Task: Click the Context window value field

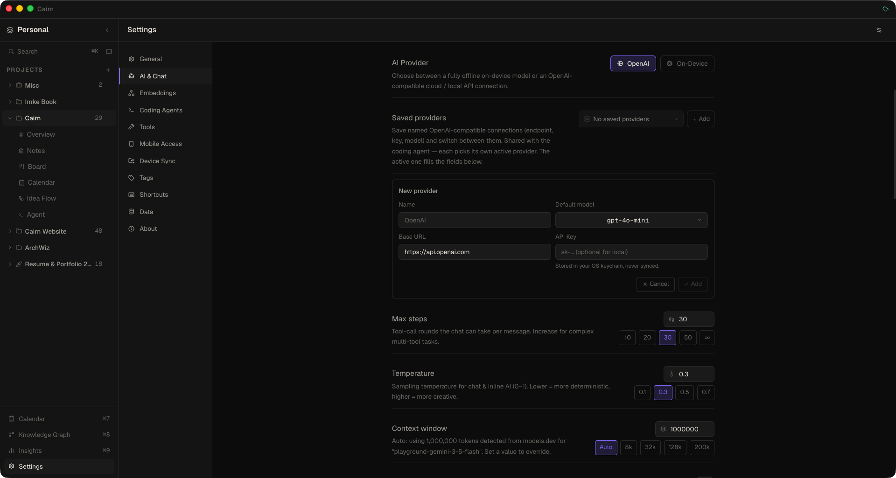Action: pos(685,429)
